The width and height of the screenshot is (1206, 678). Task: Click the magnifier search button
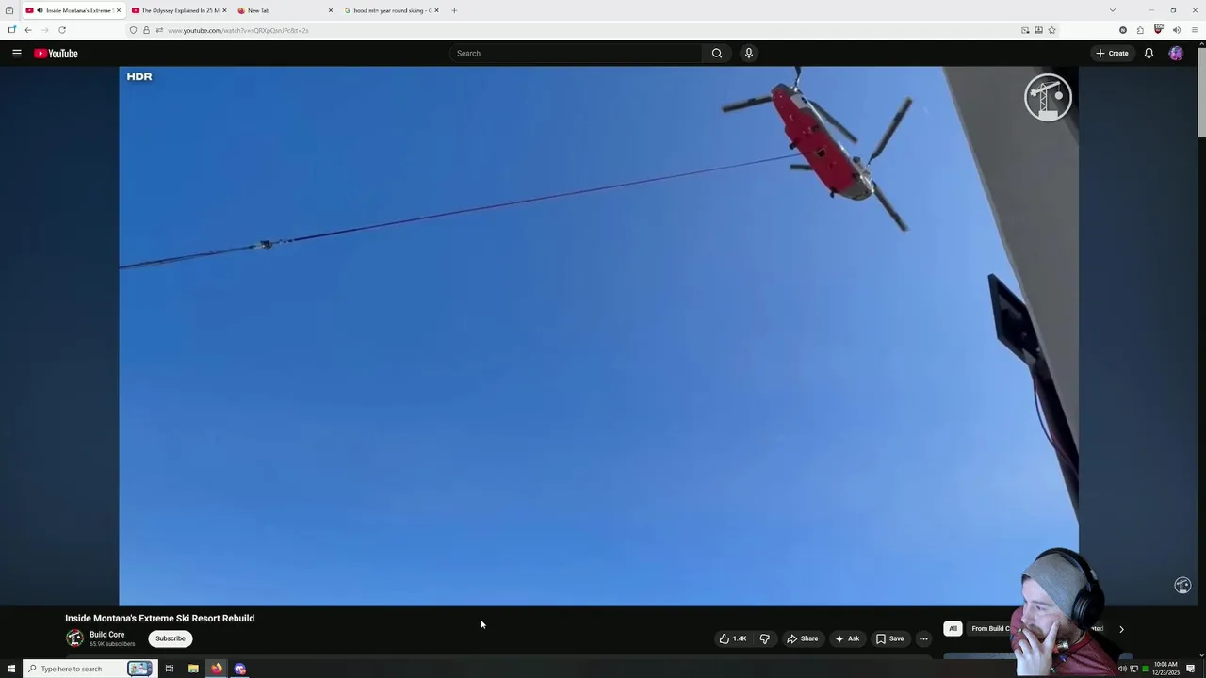[x=717, y=54]
